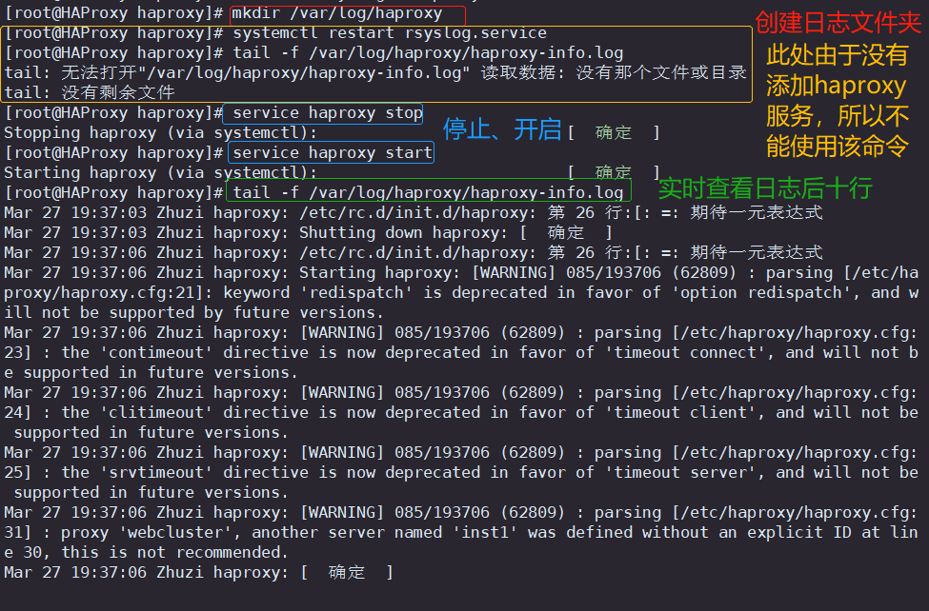Click the 'service haproxy start' command
The width and height of the screenshot is (929, 611).
(333, 152)
